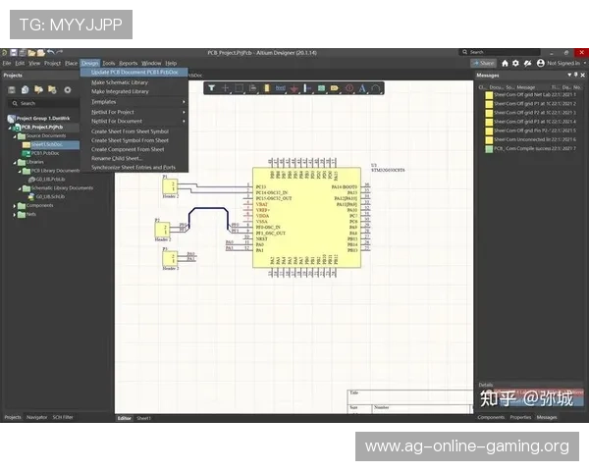This screenshot has height=471, width=589.
Task: Click the notifications icon beside the gear
Action: (x=528, y=63)
